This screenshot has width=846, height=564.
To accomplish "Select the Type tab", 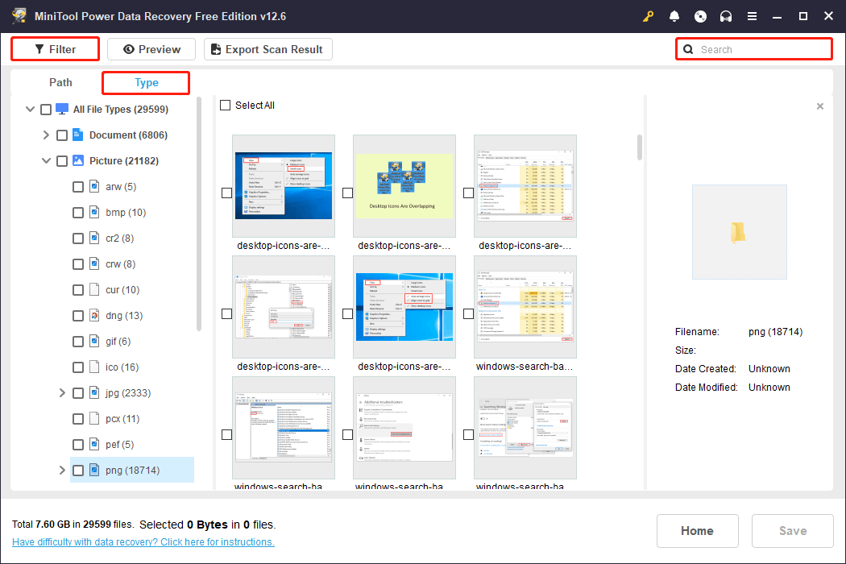I will pyautogui.click(x=145, y=82).
